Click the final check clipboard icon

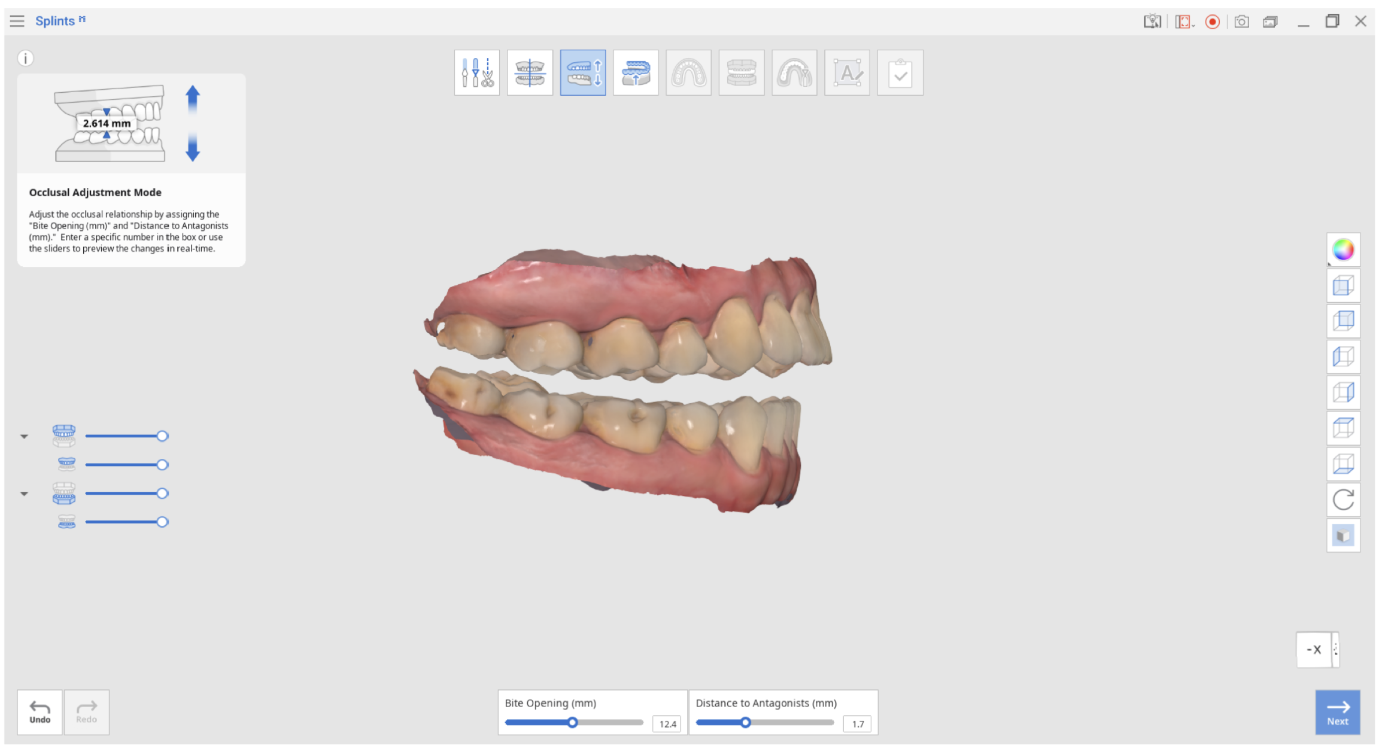pos(900,72)
